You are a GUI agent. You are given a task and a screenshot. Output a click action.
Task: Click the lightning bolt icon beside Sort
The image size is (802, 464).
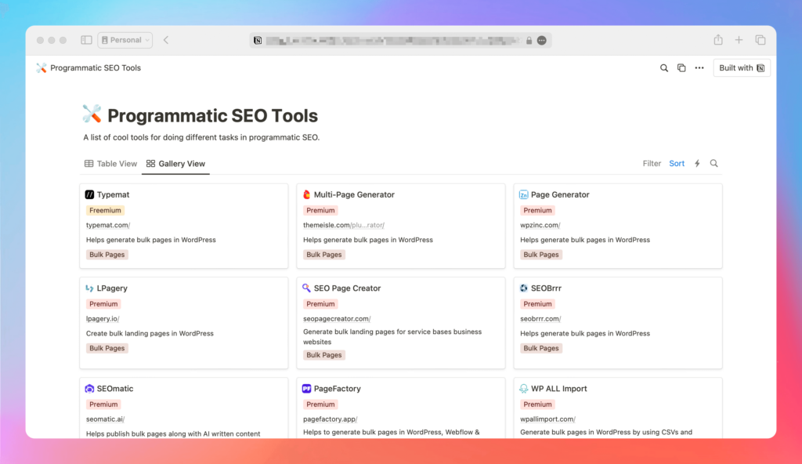(x=696, y=163)
